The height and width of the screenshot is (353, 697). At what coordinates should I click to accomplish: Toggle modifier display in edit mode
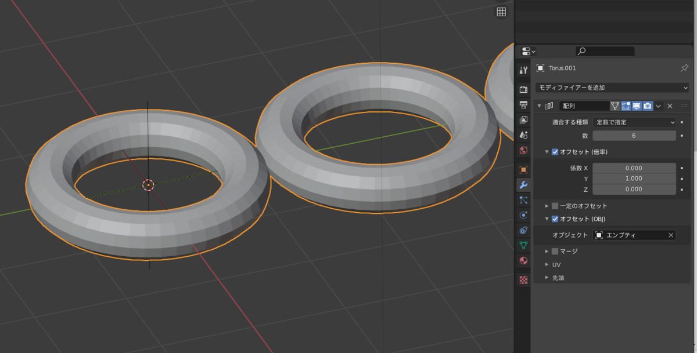pos(626,106)
